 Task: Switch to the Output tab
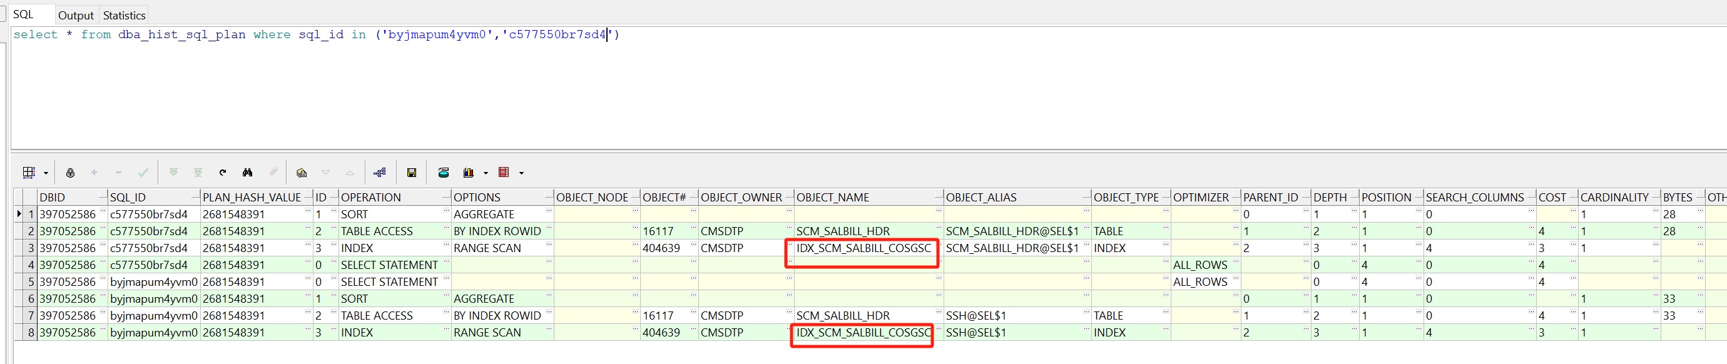coord(76,15)
